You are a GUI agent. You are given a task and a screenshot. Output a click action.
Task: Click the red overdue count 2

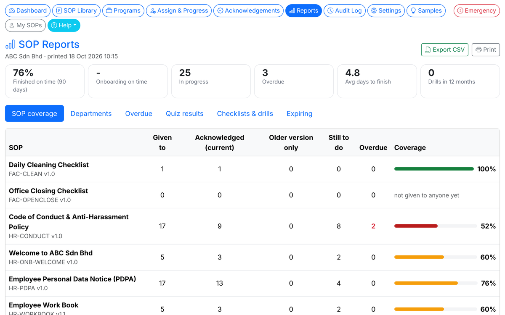[373, 226]
